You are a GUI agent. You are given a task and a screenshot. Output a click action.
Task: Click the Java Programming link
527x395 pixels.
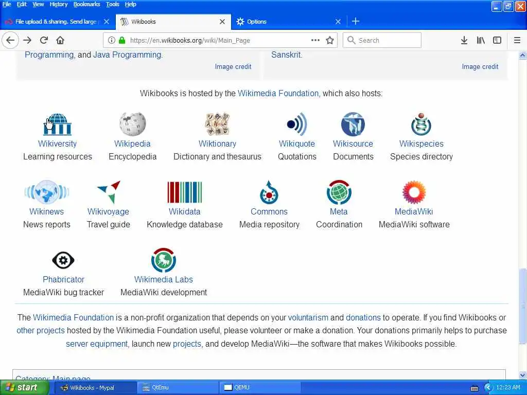click(x=128, y=55)
